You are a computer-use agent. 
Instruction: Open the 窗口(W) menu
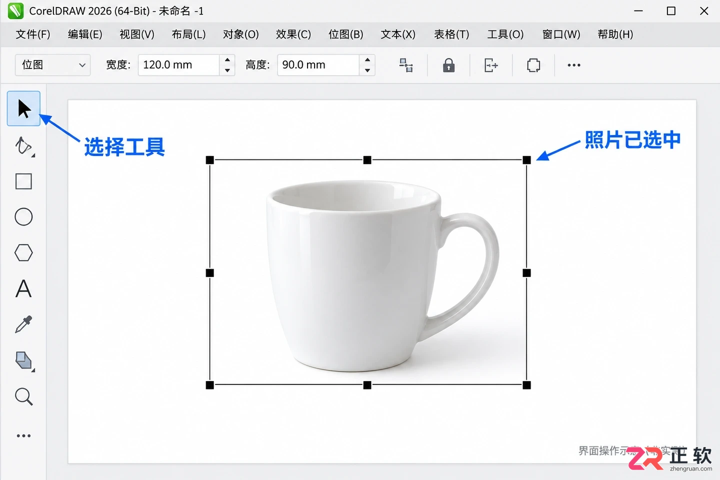point(561,34)
